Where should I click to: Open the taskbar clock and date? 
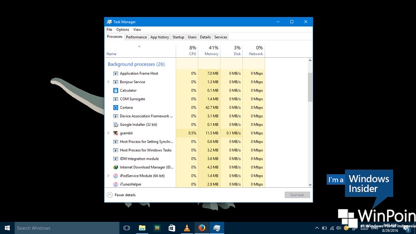(390, 228)
